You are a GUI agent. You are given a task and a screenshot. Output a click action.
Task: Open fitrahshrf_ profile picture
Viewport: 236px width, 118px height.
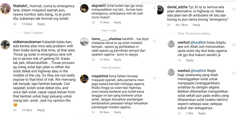point(6,9)
